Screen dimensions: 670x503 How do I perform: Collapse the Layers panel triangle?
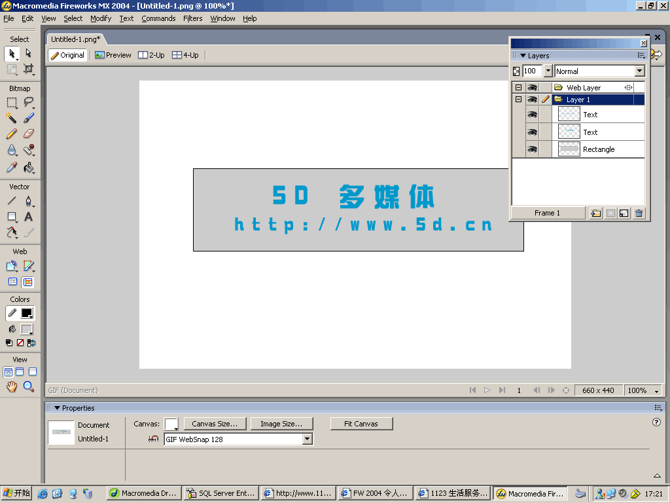523,56
